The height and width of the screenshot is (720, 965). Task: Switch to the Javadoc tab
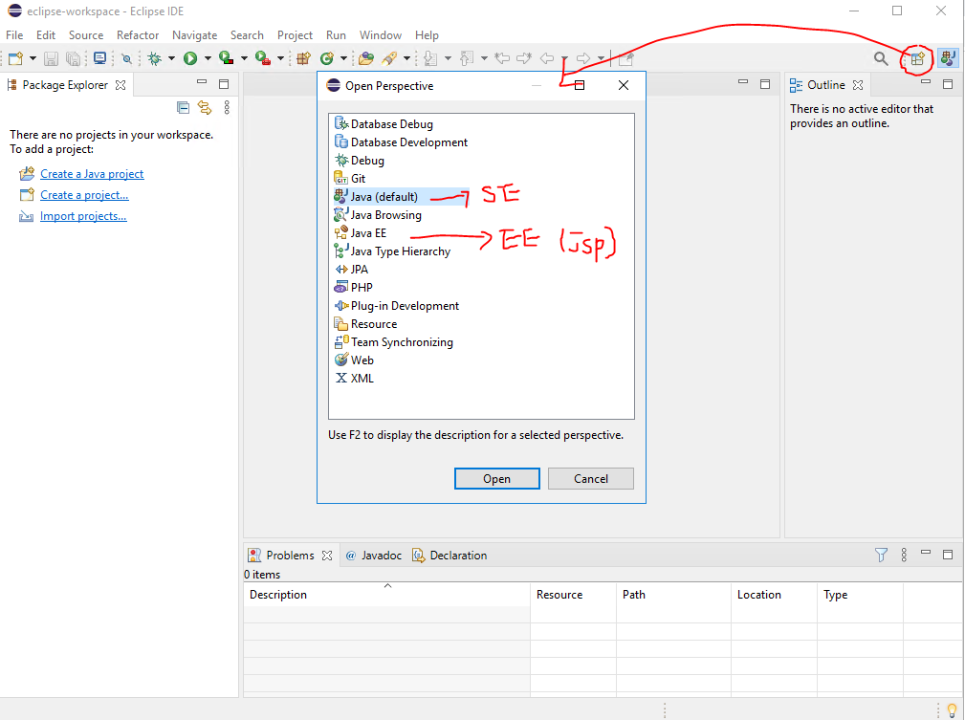(x=374, y=556)
